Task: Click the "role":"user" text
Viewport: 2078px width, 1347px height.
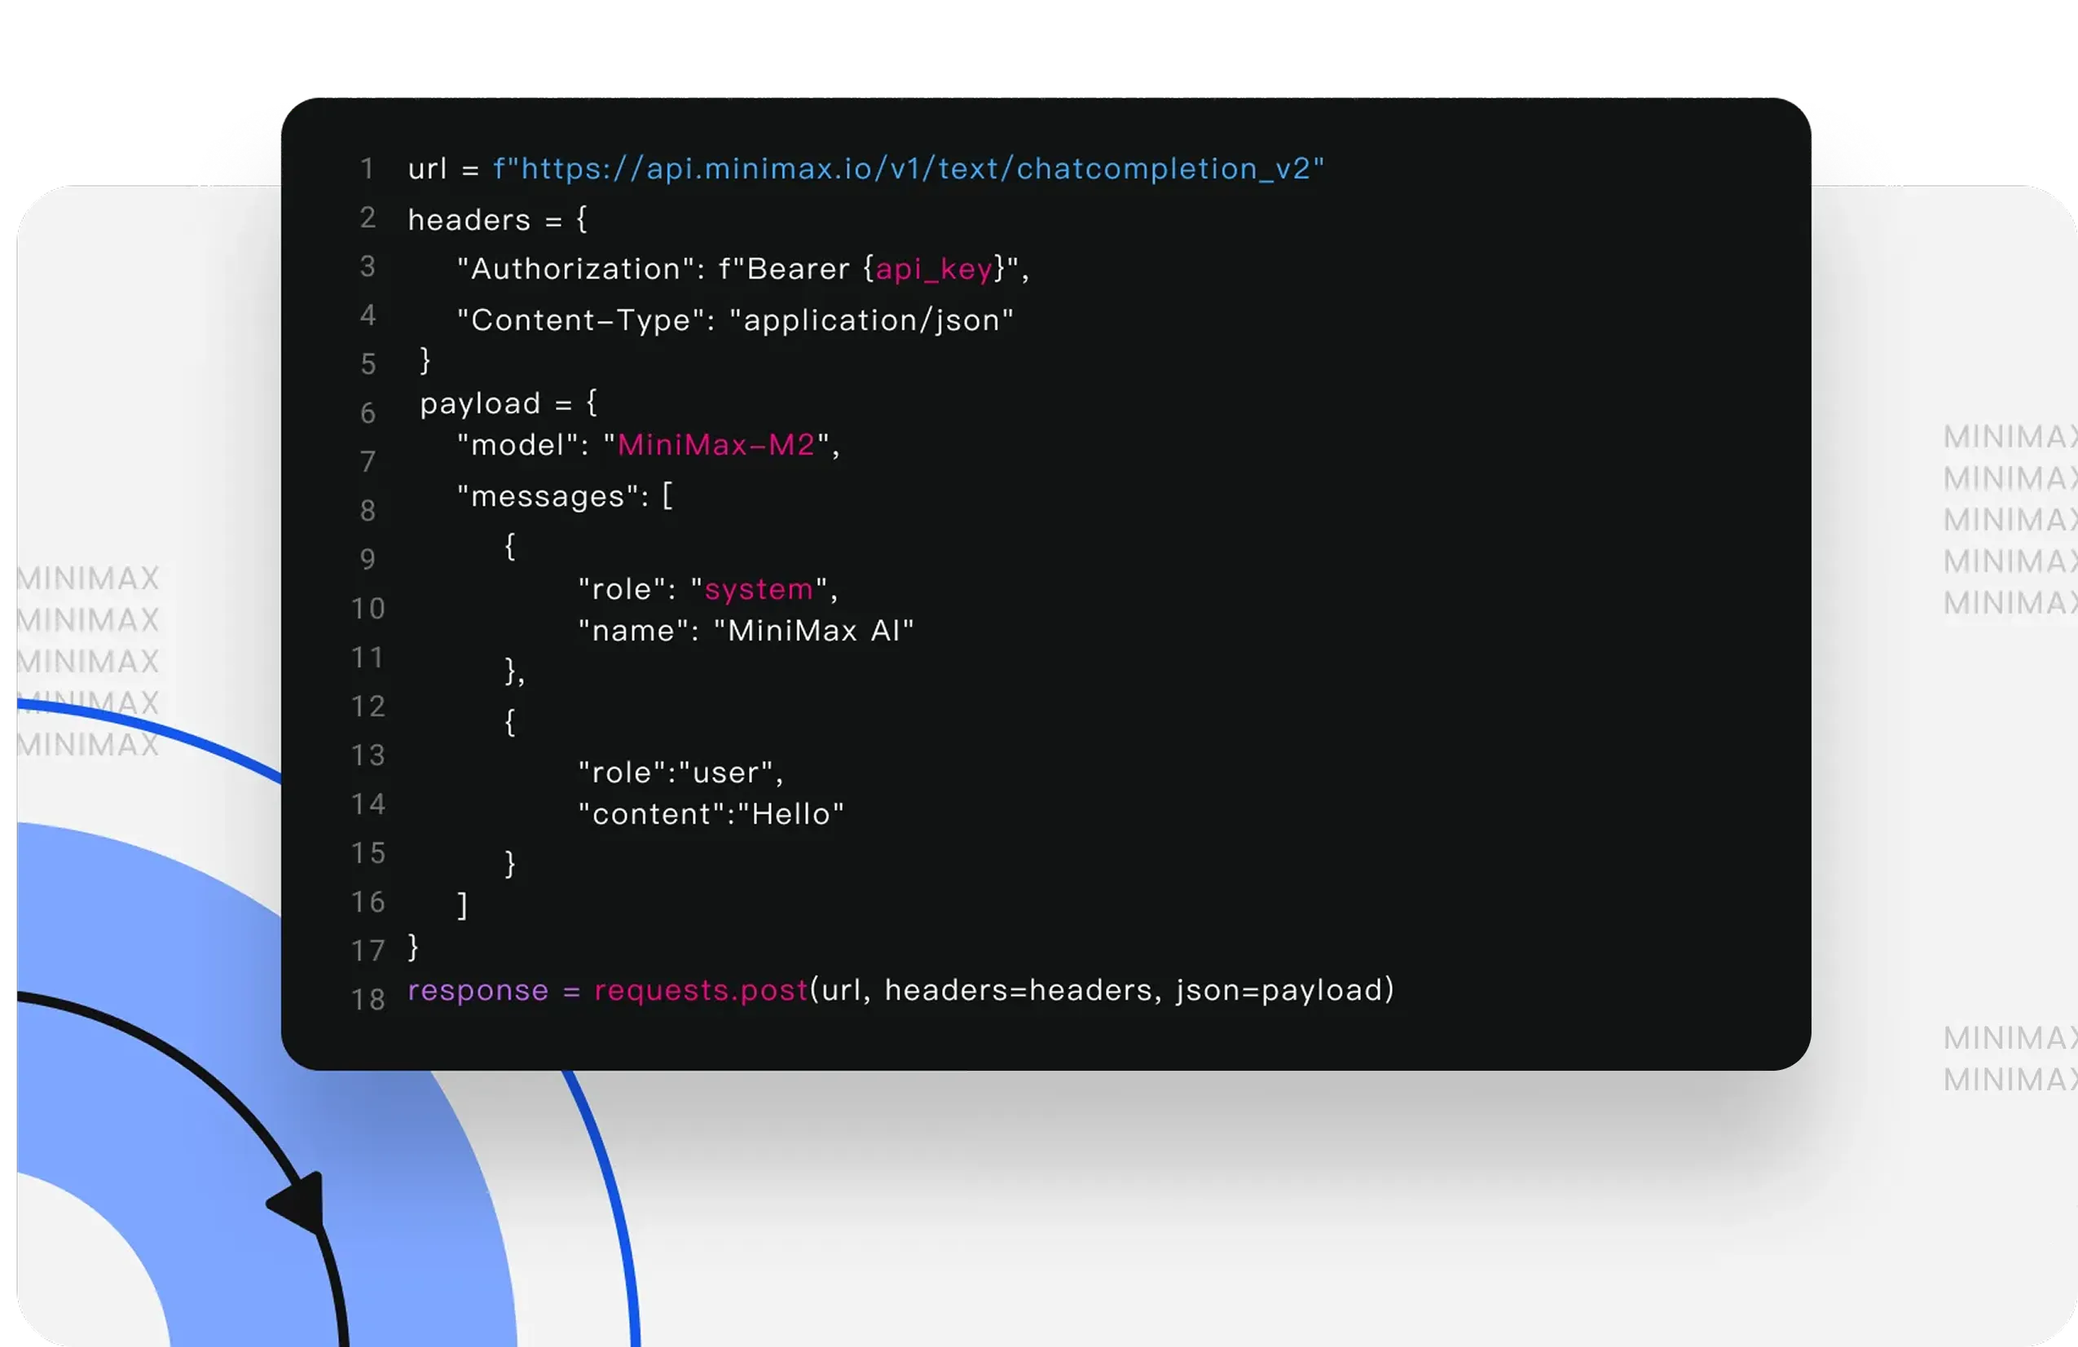Action: pyautogui.click(x=680, y=773)
